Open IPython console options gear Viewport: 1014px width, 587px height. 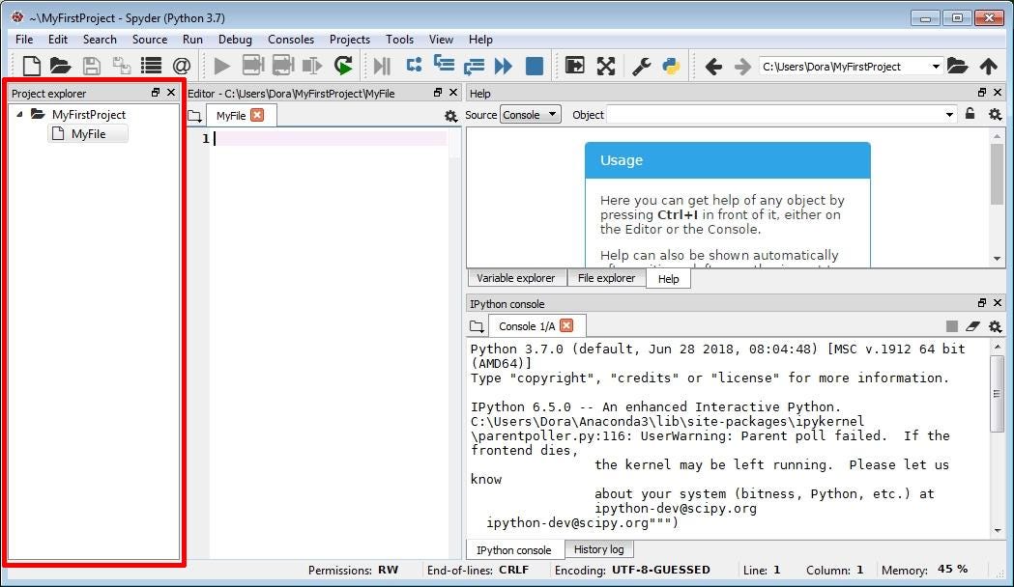click(x=995, y=326)
